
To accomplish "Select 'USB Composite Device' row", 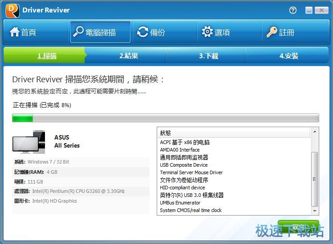I will 234,165.
